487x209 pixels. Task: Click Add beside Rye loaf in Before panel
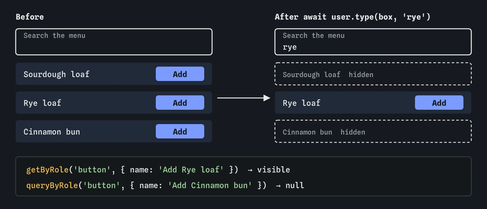click(x=180, y=103)
